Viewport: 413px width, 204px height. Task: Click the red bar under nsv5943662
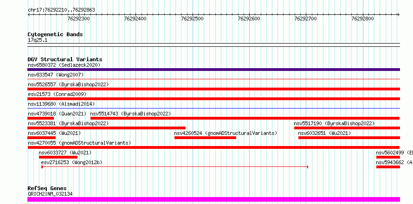[x=388, y=167]
